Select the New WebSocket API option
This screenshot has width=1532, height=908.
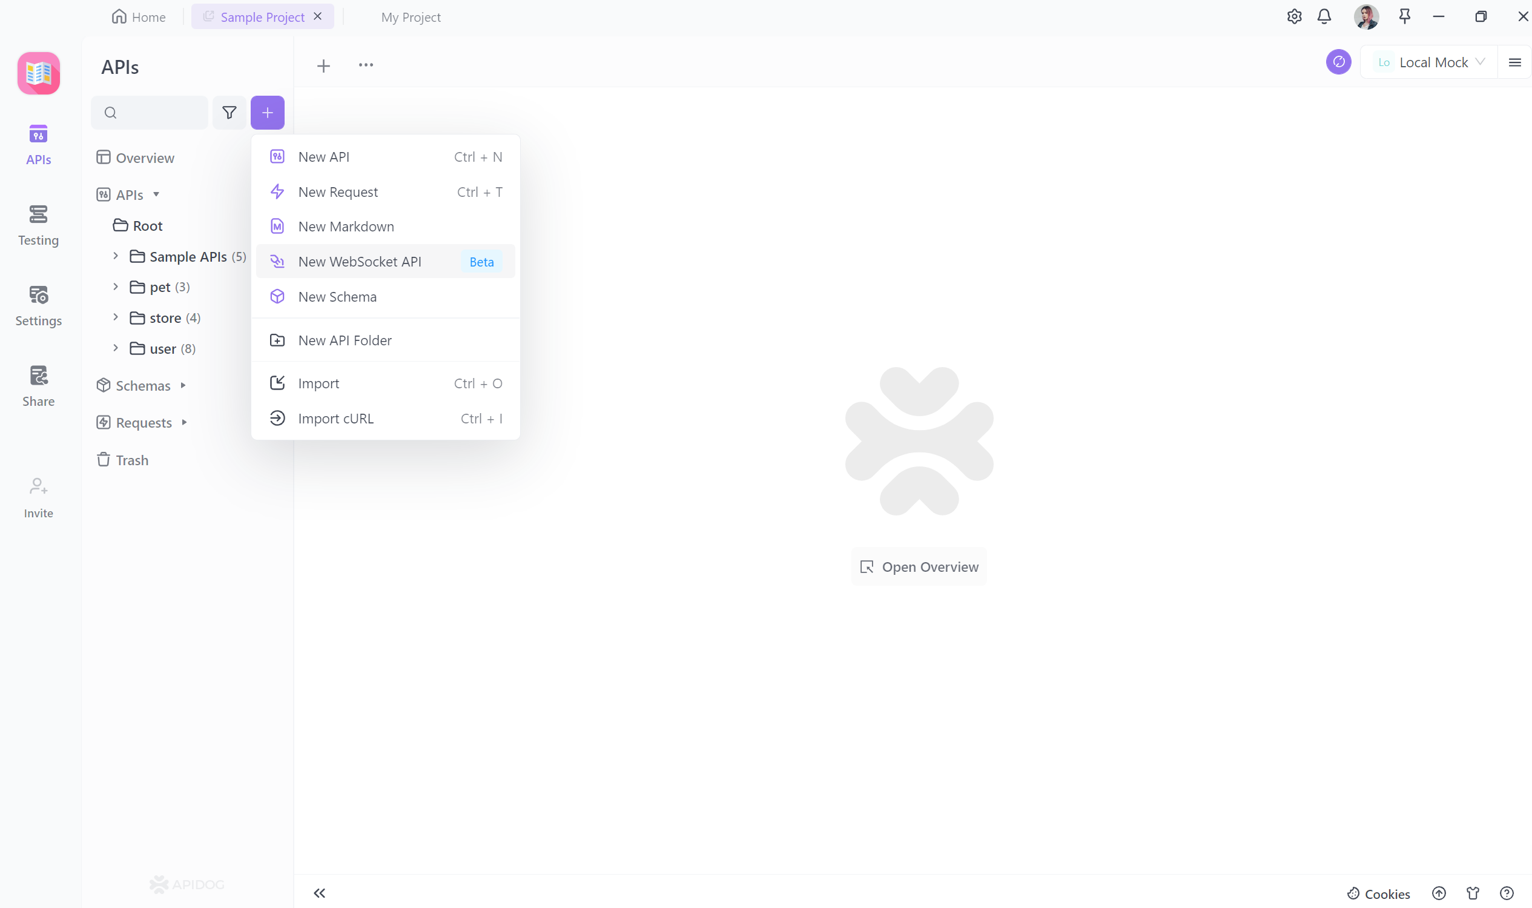coord(360,260)
